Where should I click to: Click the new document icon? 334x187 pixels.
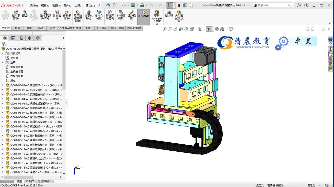tap(115, 5)
